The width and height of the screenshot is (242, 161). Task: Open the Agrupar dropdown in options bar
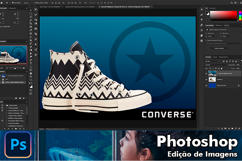[27, 3]
